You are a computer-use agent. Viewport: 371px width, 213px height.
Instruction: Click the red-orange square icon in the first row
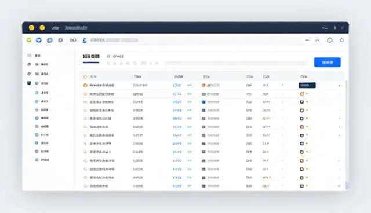coord(203,85)
